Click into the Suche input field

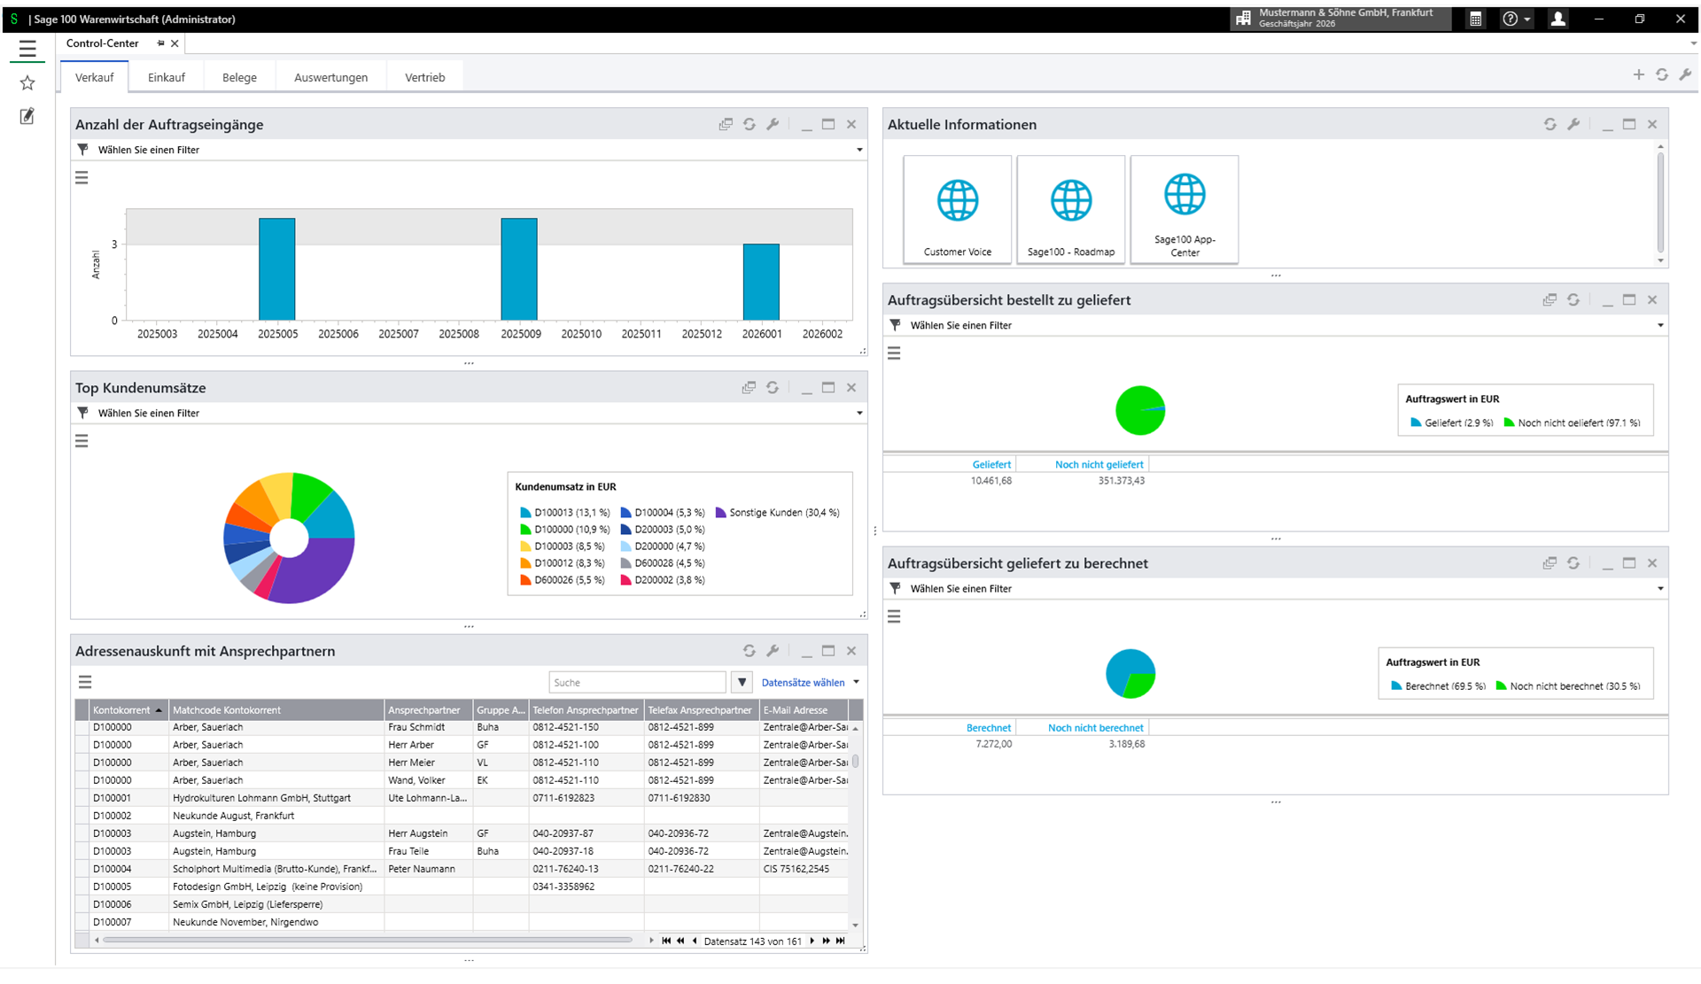pyautogui.click(x=636, y=683)
